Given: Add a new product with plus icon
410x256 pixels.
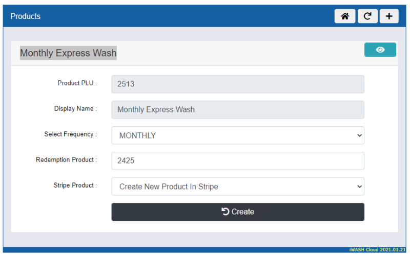Looking at the screenshot, I should (389, 16).
